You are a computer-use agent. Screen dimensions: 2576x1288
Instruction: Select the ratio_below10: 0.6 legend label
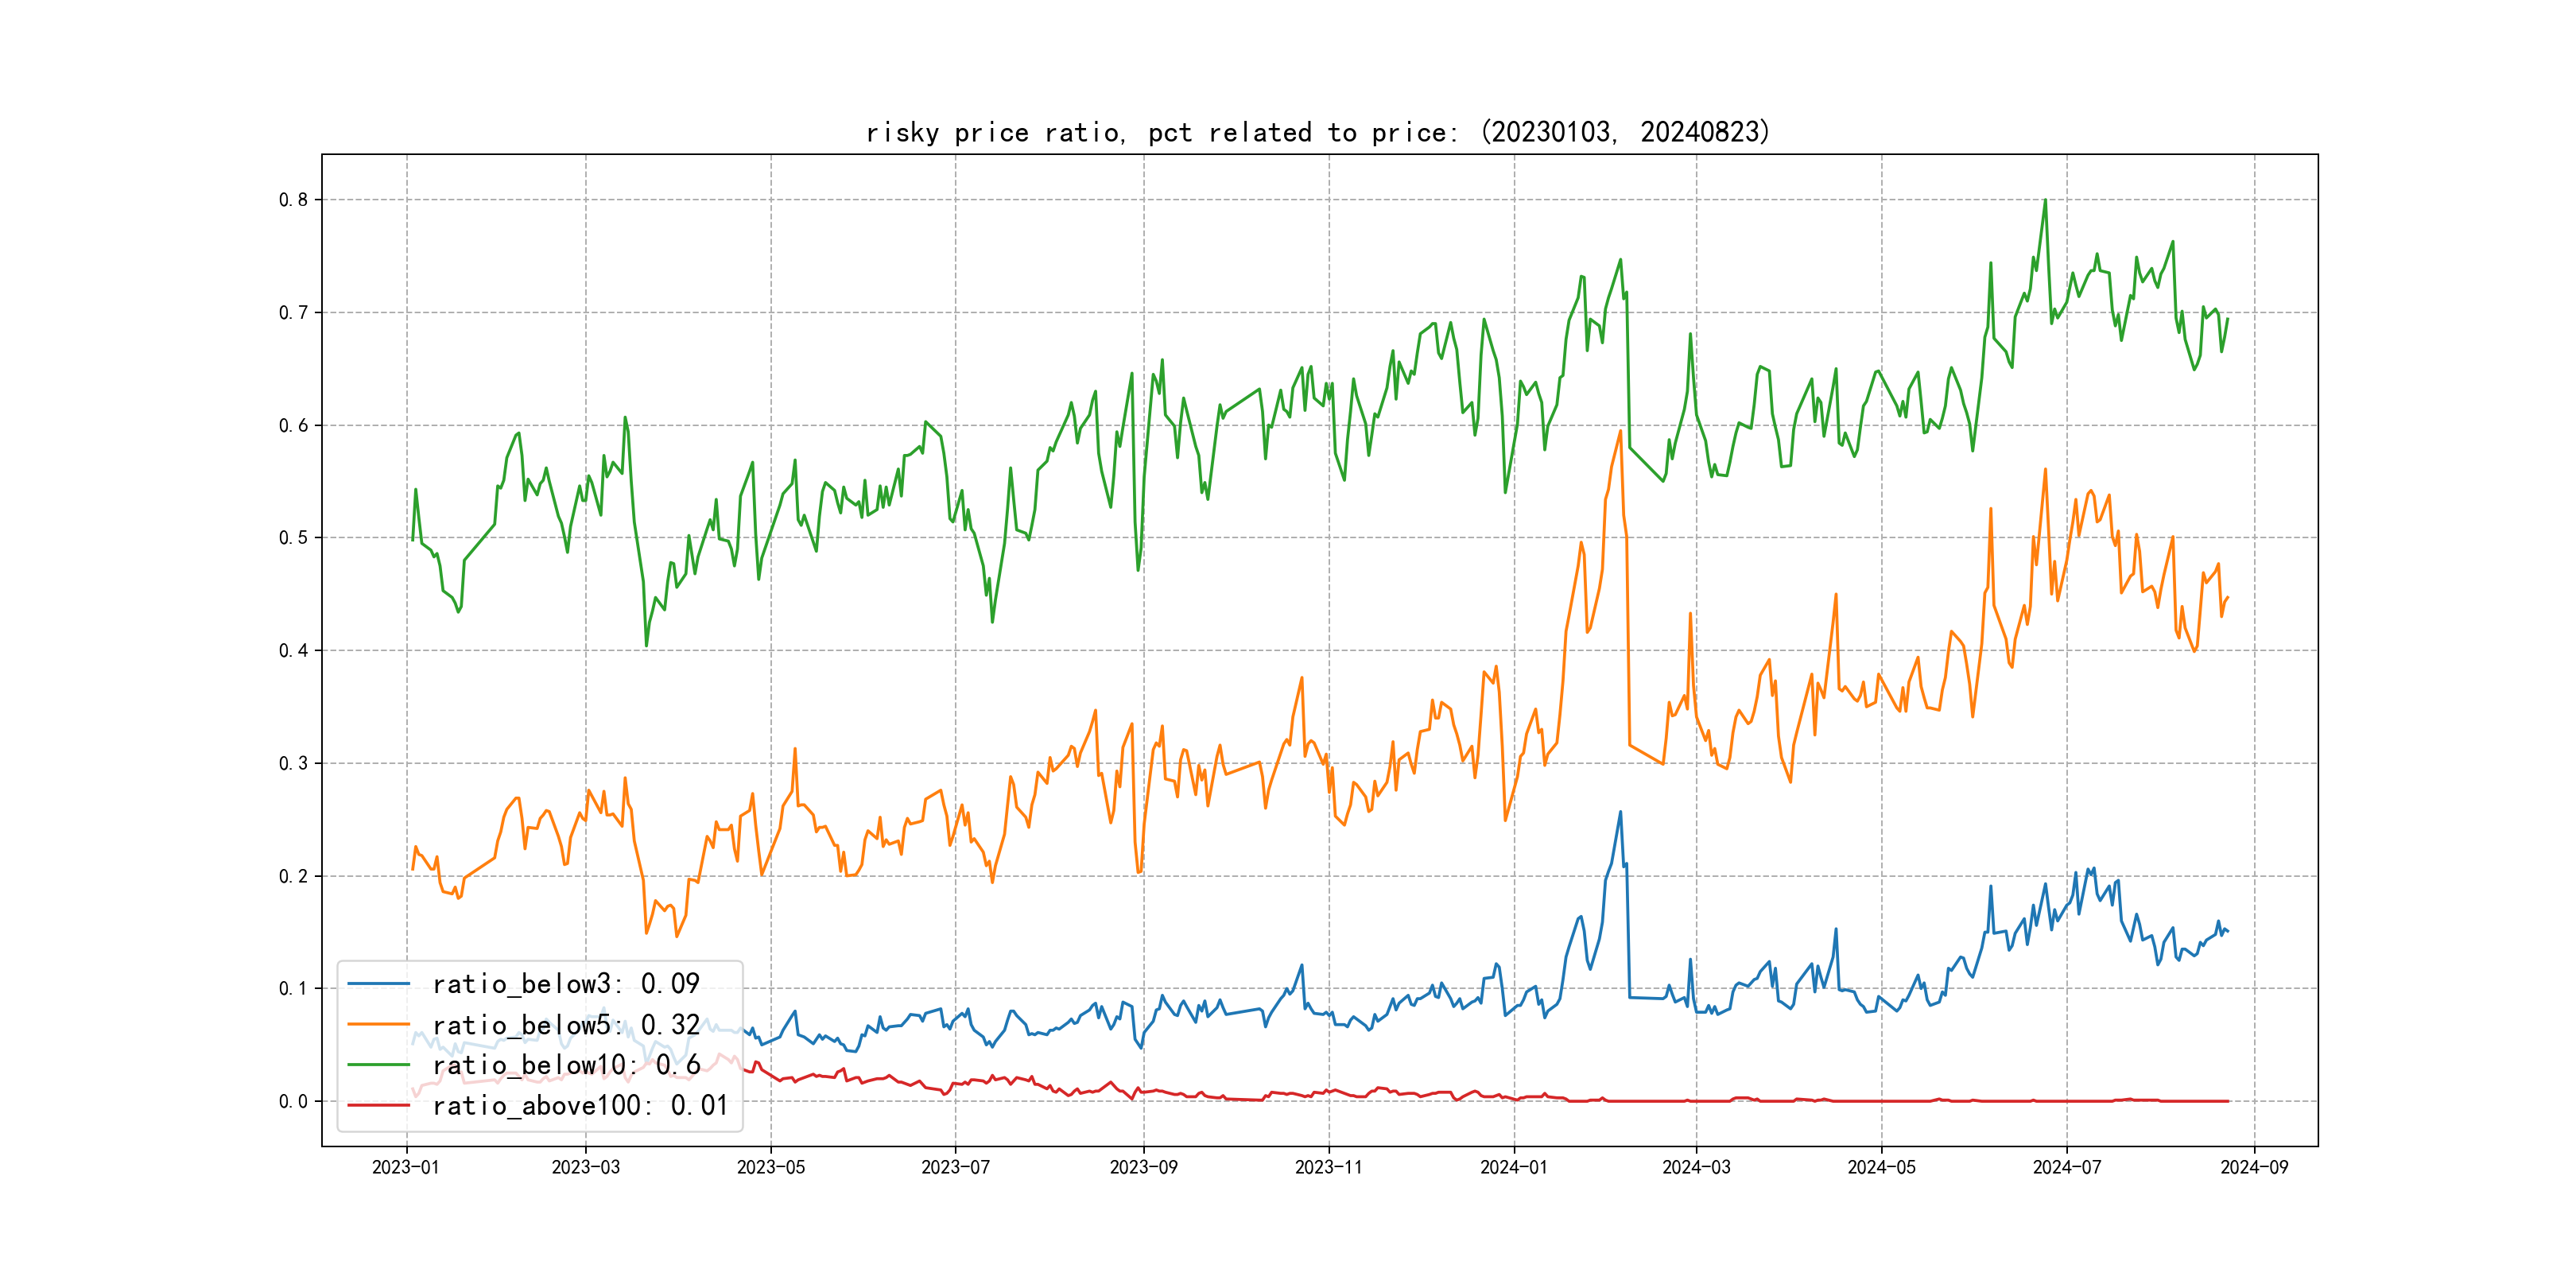click(565, 1065)
